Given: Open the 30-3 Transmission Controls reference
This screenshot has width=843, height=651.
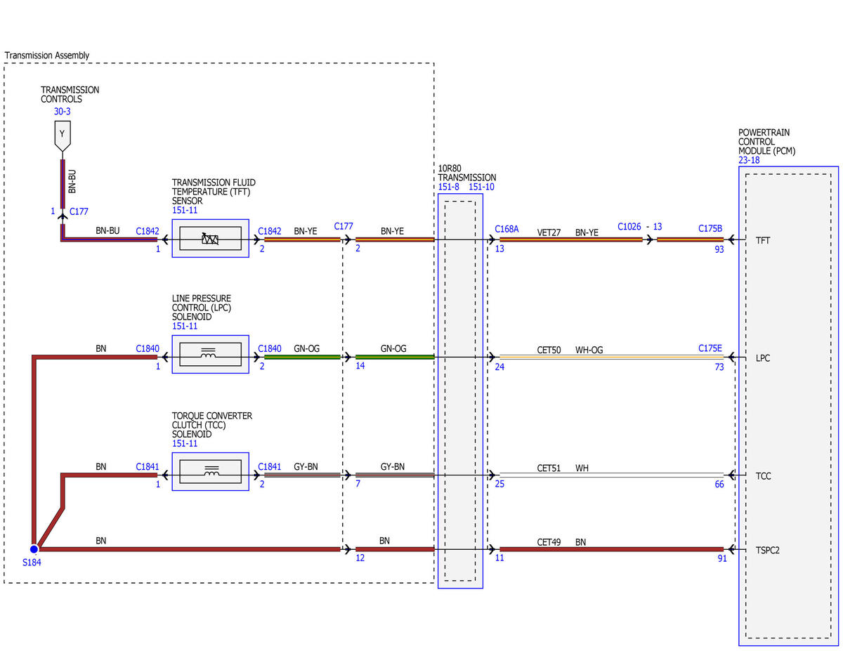Looking at the screenshot, I should (x=62, y=111).
